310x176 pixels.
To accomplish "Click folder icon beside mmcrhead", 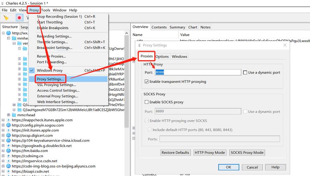I will tap(14, 115).
